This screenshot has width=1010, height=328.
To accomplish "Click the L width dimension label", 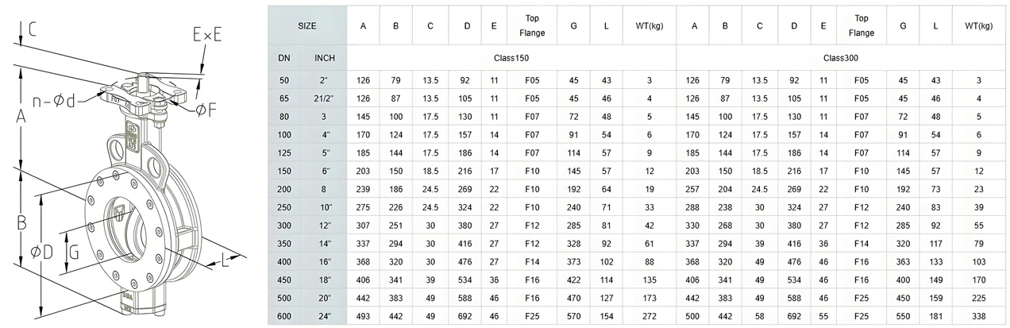I will point(226,260).
